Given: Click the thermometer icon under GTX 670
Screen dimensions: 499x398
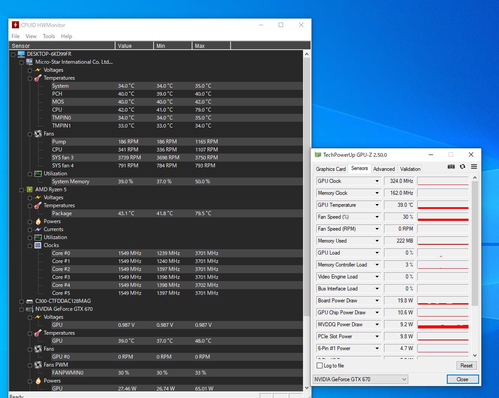Looking at the screenshot, I should point(38,333).
